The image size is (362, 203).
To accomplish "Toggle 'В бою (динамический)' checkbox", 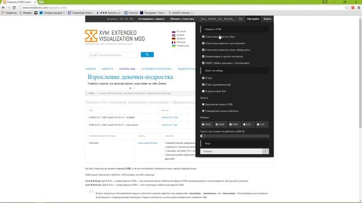I will click(203, 85).
